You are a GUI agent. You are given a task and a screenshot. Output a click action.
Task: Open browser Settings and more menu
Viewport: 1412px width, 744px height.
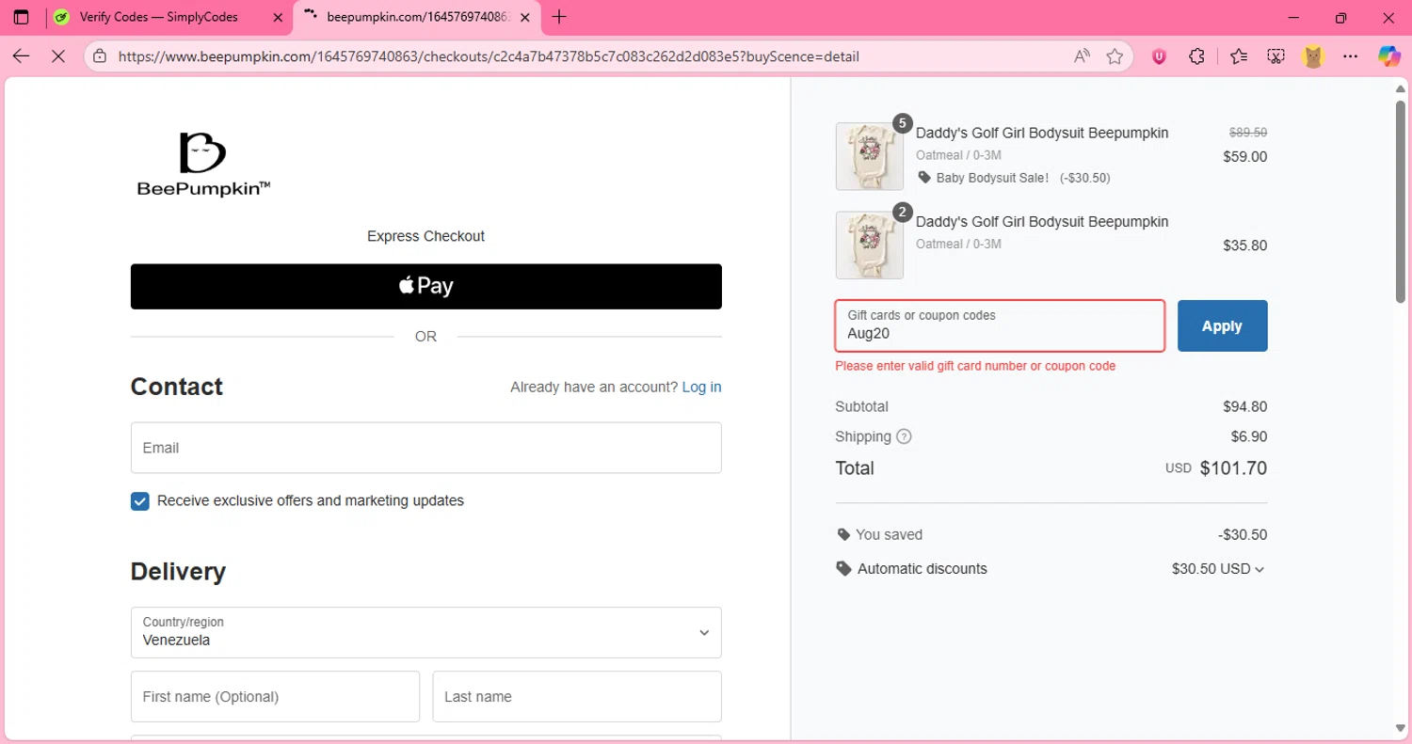1351,56
